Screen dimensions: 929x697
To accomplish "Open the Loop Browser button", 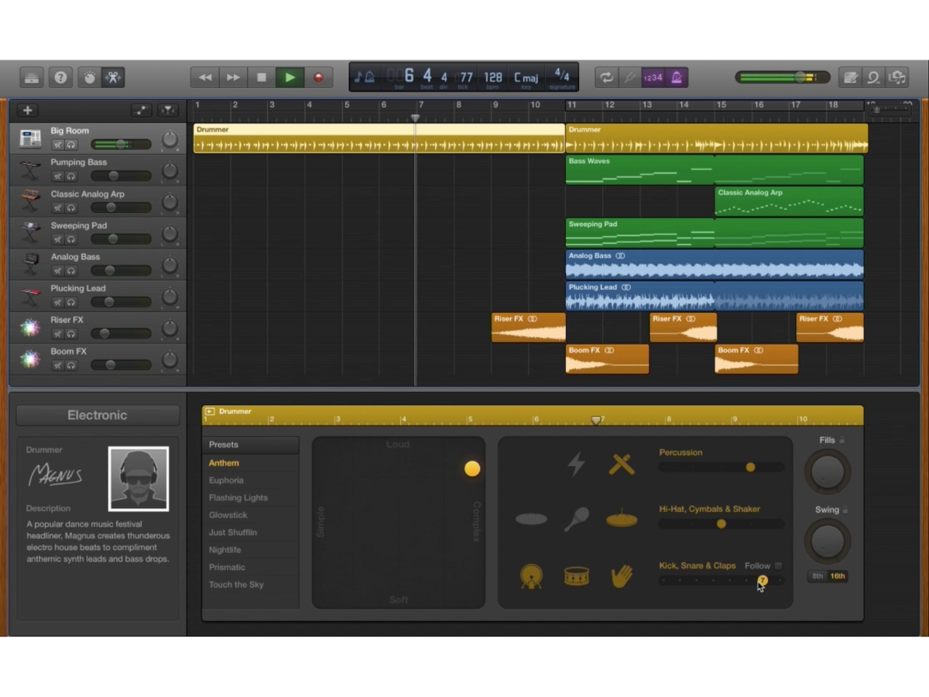I will click(873, 77).
